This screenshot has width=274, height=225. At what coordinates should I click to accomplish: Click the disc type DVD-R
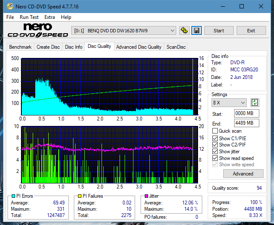point(237,63)
